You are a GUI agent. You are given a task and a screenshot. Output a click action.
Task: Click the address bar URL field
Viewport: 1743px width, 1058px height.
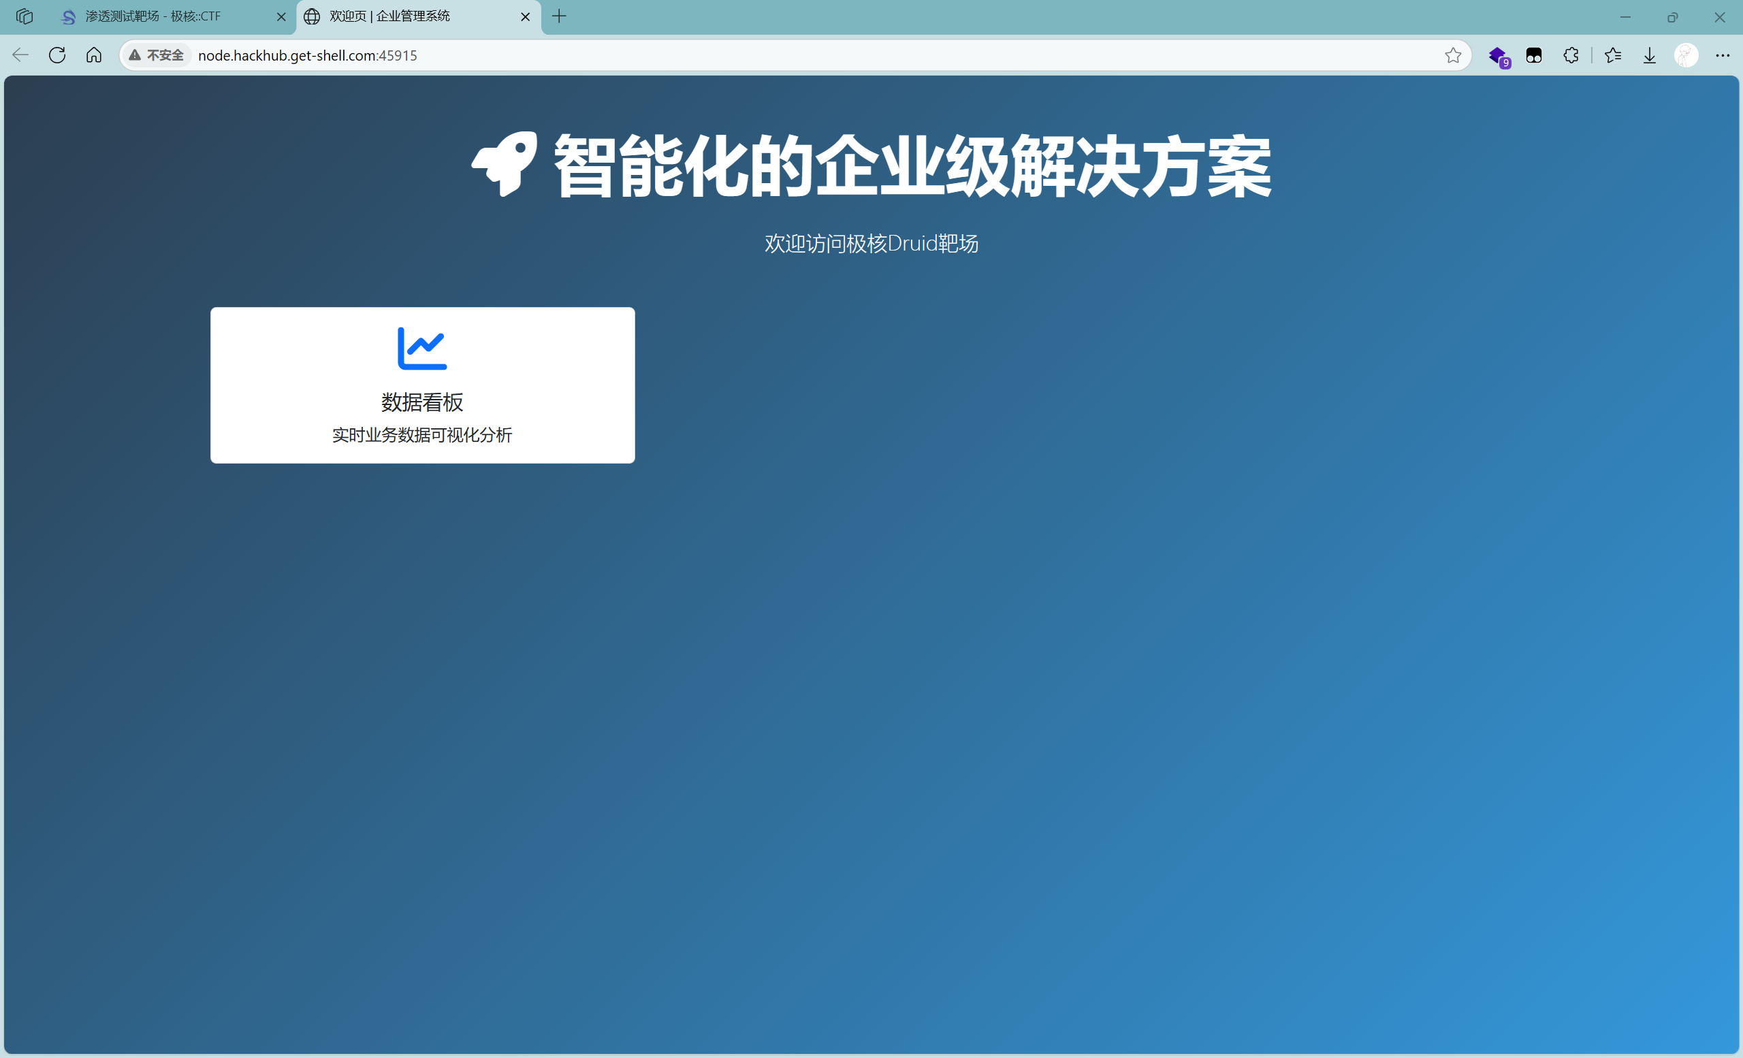pyautogui.click(x=309, y=55)
